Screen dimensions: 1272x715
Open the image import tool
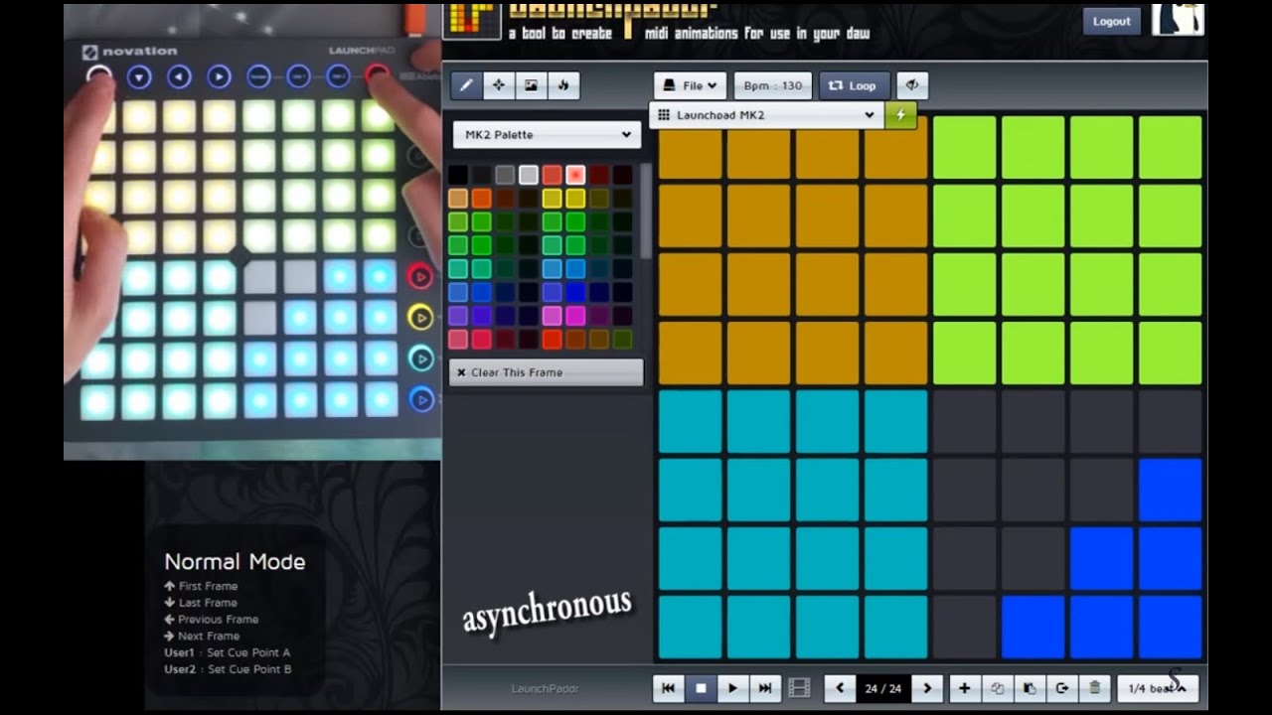click(x=531, y=85)
